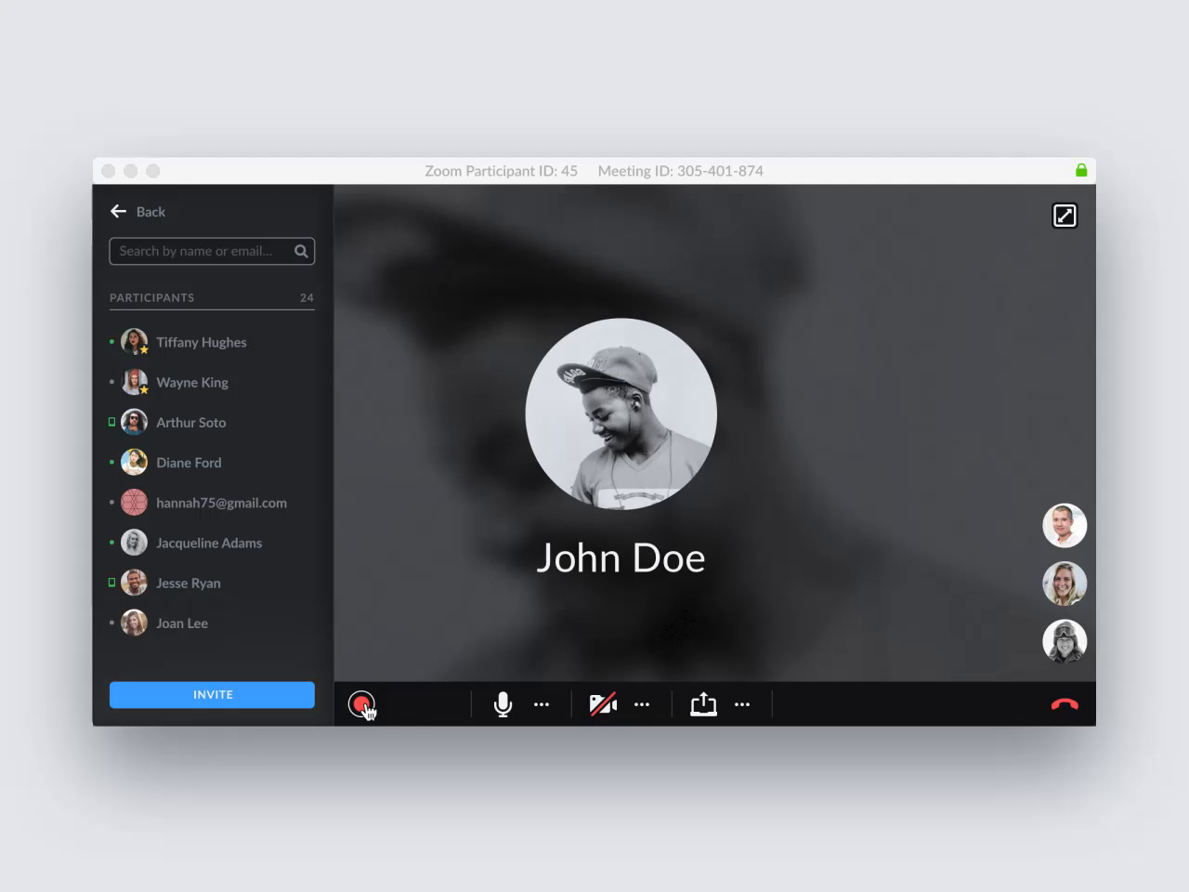Click the screen share icon

[703, 703]
